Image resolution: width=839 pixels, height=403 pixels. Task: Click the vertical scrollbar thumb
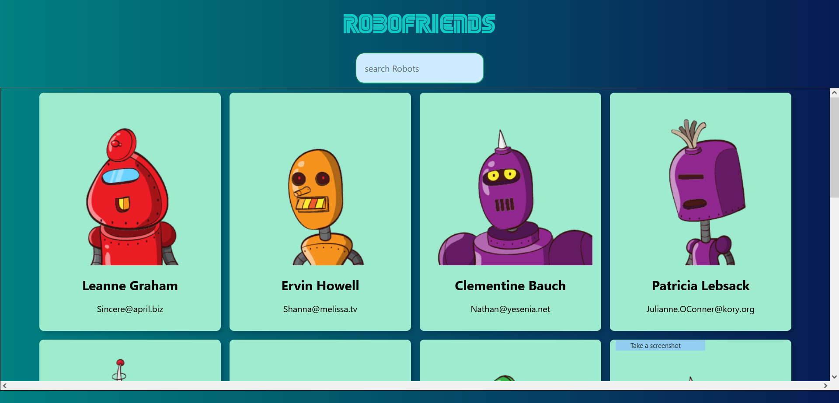pyautogui.click(x=834, y=147)
